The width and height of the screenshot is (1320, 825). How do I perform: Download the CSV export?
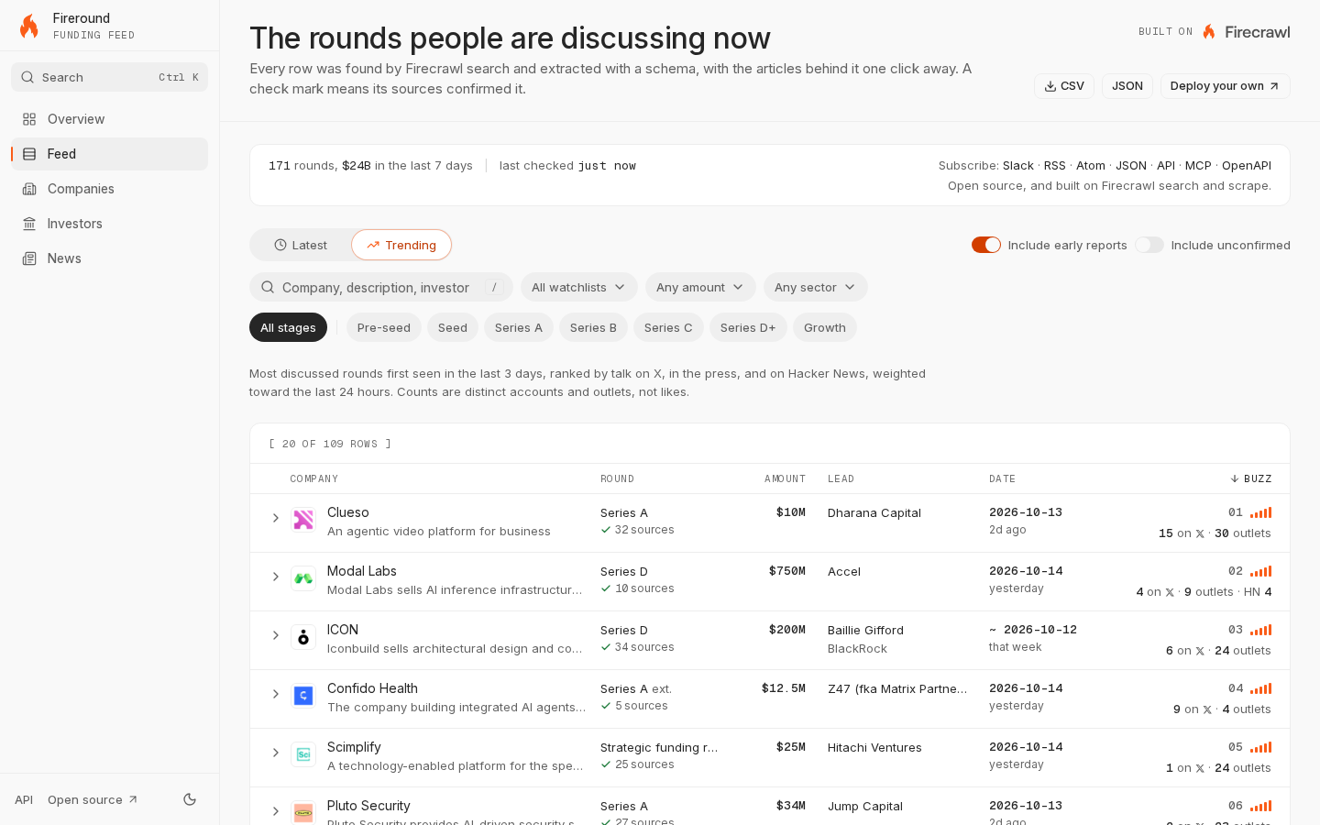(x=1064, y=86)
